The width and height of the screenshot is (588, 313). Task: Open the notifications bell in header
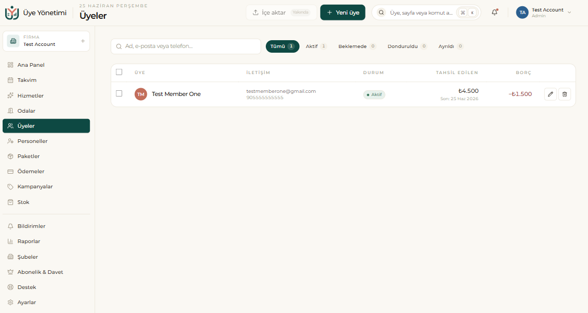[495, 13]
